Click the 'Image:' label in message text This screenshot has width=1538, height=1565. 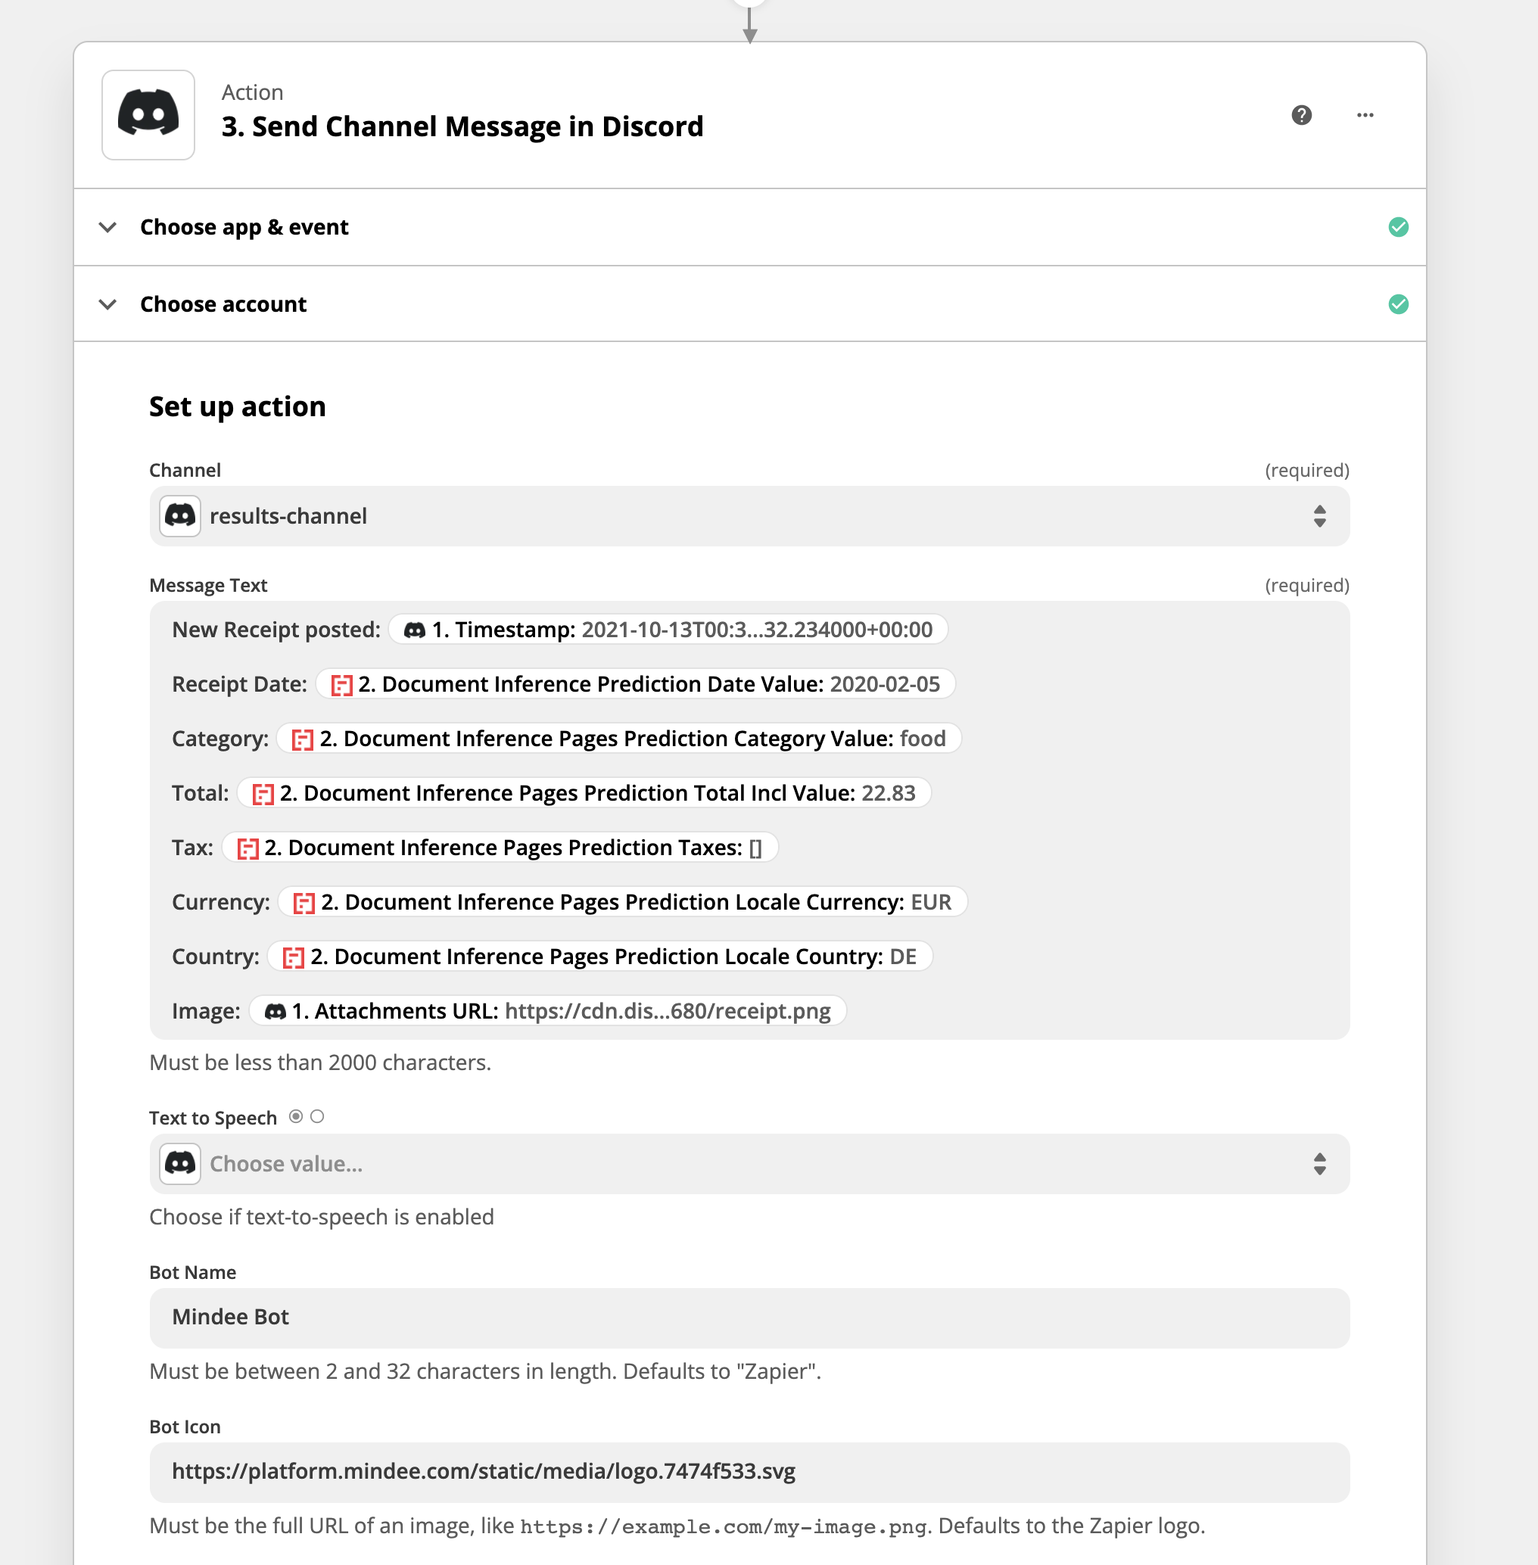[206, 1010]
